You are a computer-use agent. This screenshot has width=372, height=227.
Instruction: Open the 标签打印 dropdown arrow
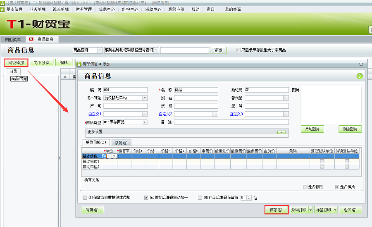click(x=335, y=210)
